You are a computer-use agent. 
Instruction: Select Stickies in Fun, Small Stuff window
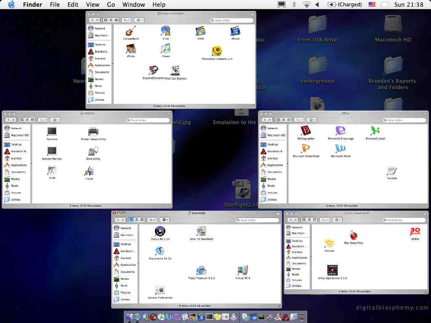click(329, 244)
